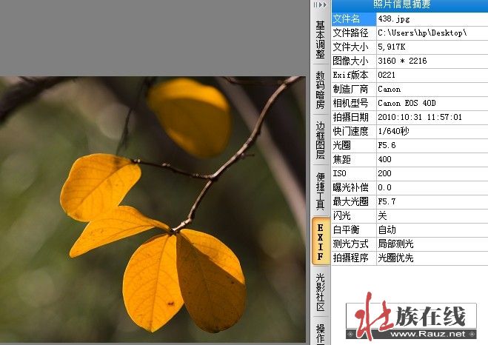Click the shooting date value 2010:10:31 11:57:01
The height and width of the screenshot is (345, 488).
(x=419, y=117)
